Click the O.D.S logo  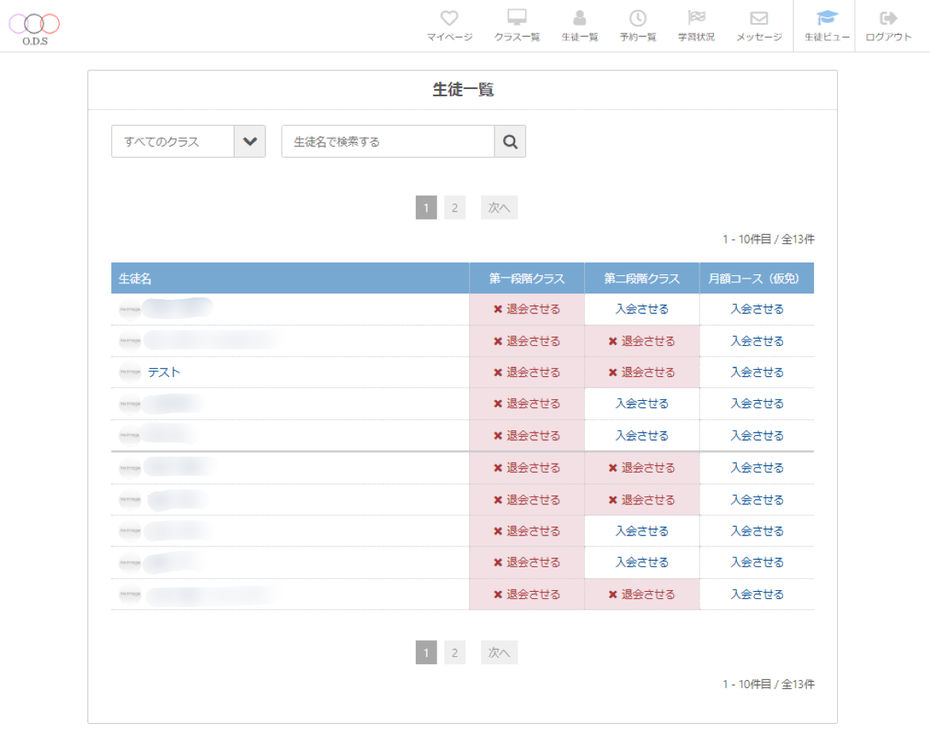point(34,28)
